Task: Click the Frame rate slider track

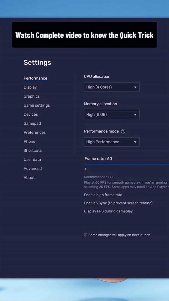Action: pyautogui.click(x=127, y=164)
